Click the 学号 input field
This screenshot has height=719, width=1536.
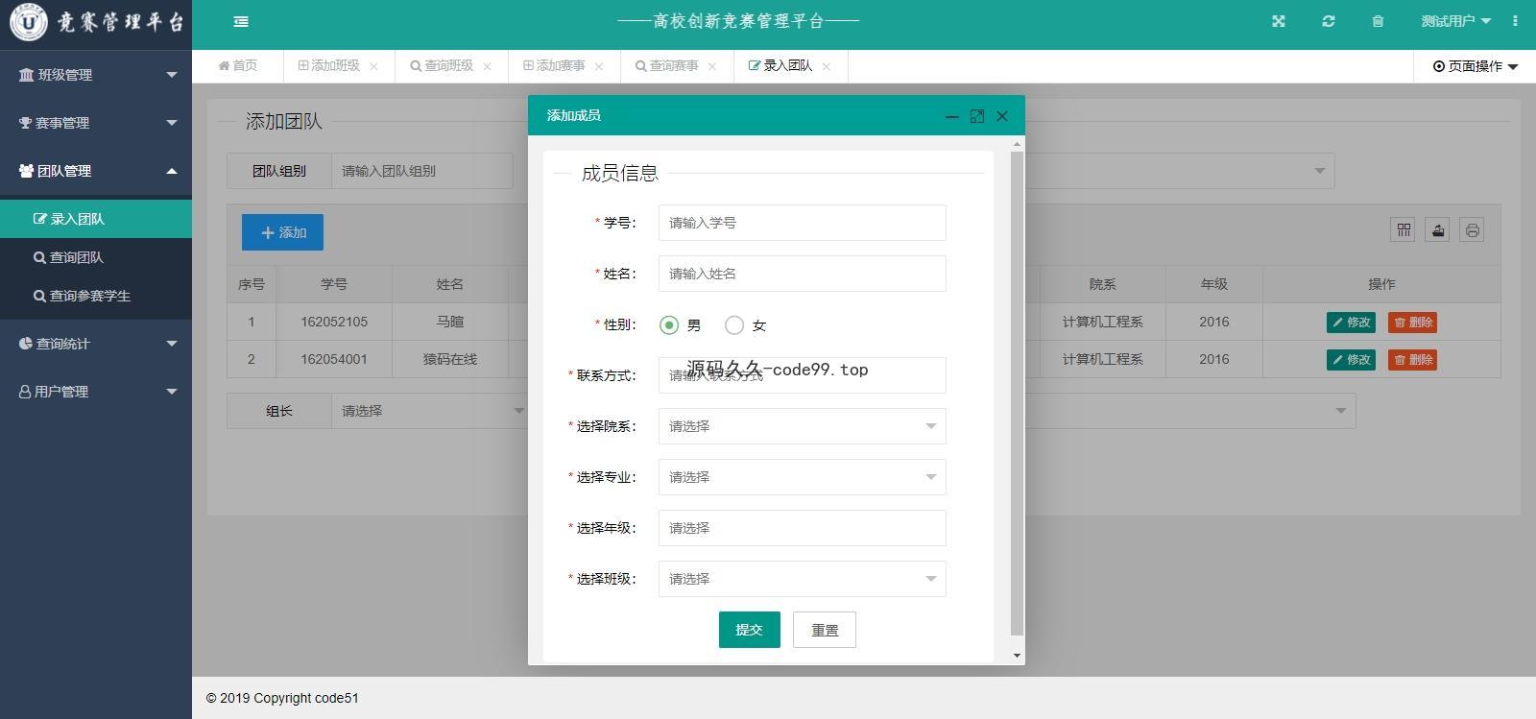coord(802,223)
